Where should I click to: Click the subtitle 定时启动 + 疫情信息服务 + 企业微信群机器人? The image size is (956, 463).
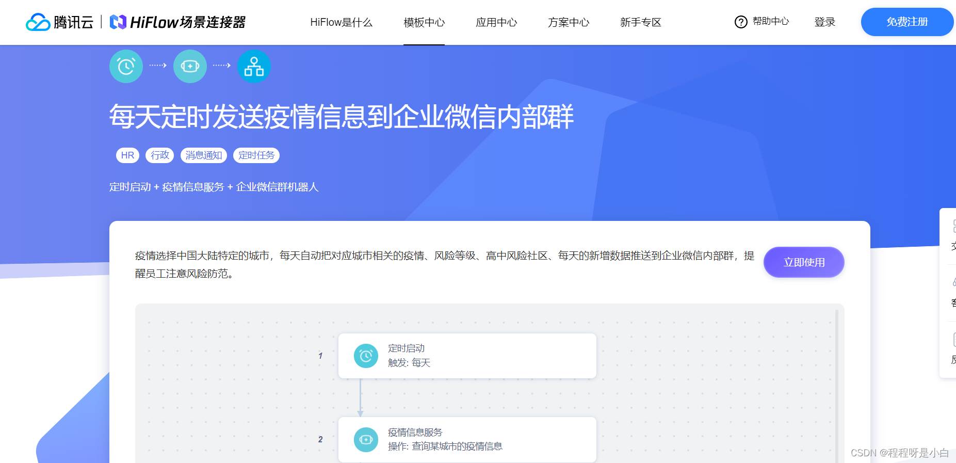tap(214, 187)
